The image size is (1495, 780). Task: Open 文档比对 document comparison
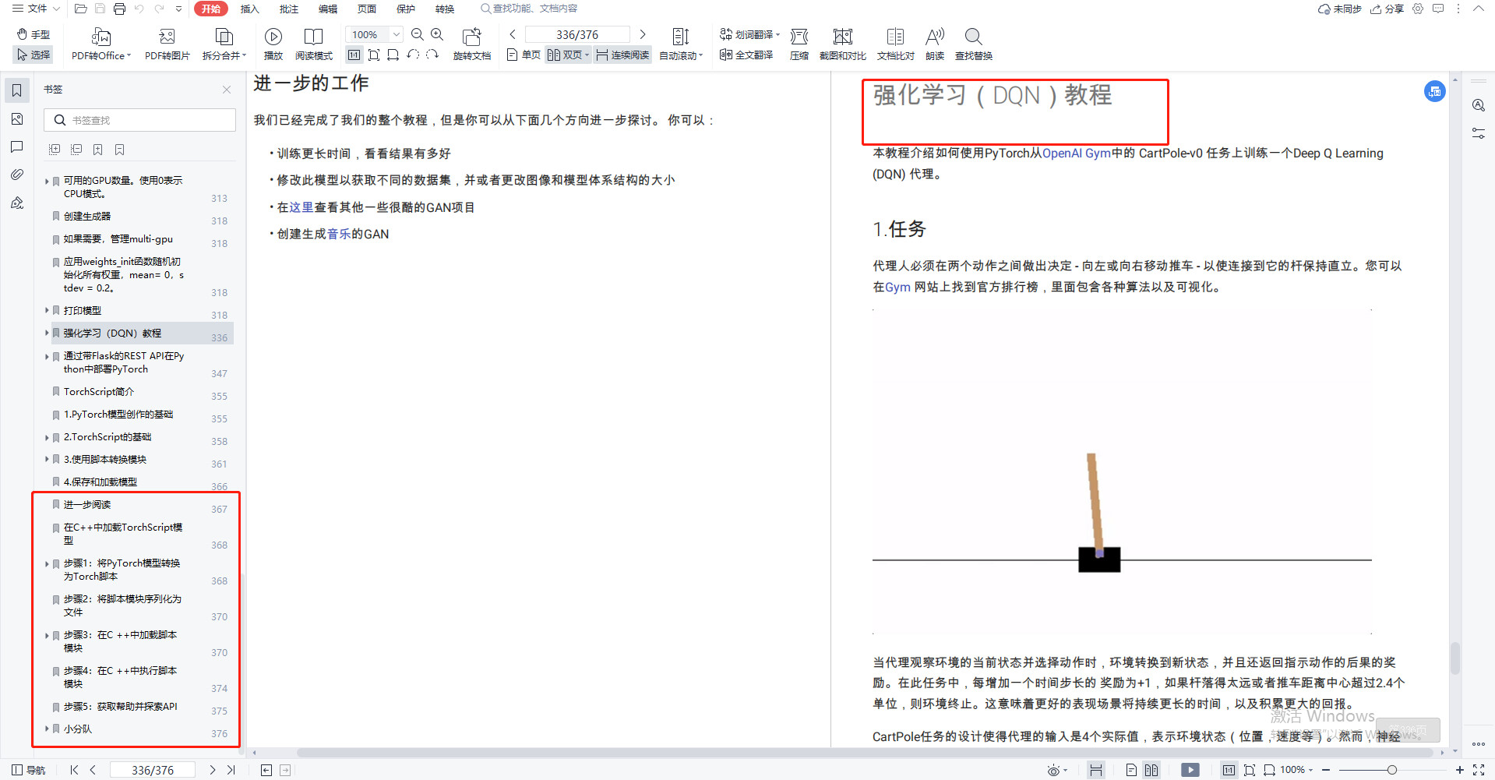(896, 44)
